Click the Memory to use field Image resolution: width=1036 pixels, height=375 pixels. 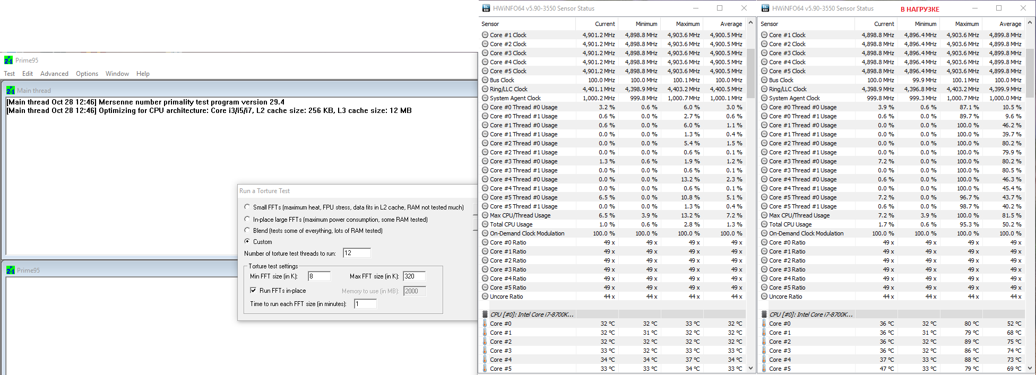click(x=415, y=291)
